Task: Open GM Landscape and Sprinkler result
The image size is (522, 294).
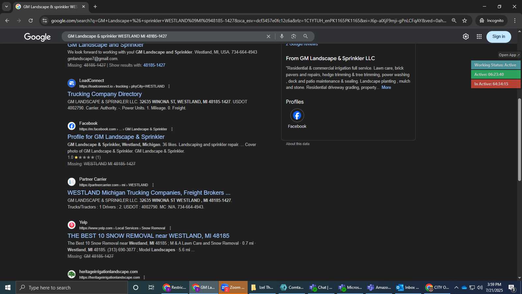Action: tap(105, 45)
